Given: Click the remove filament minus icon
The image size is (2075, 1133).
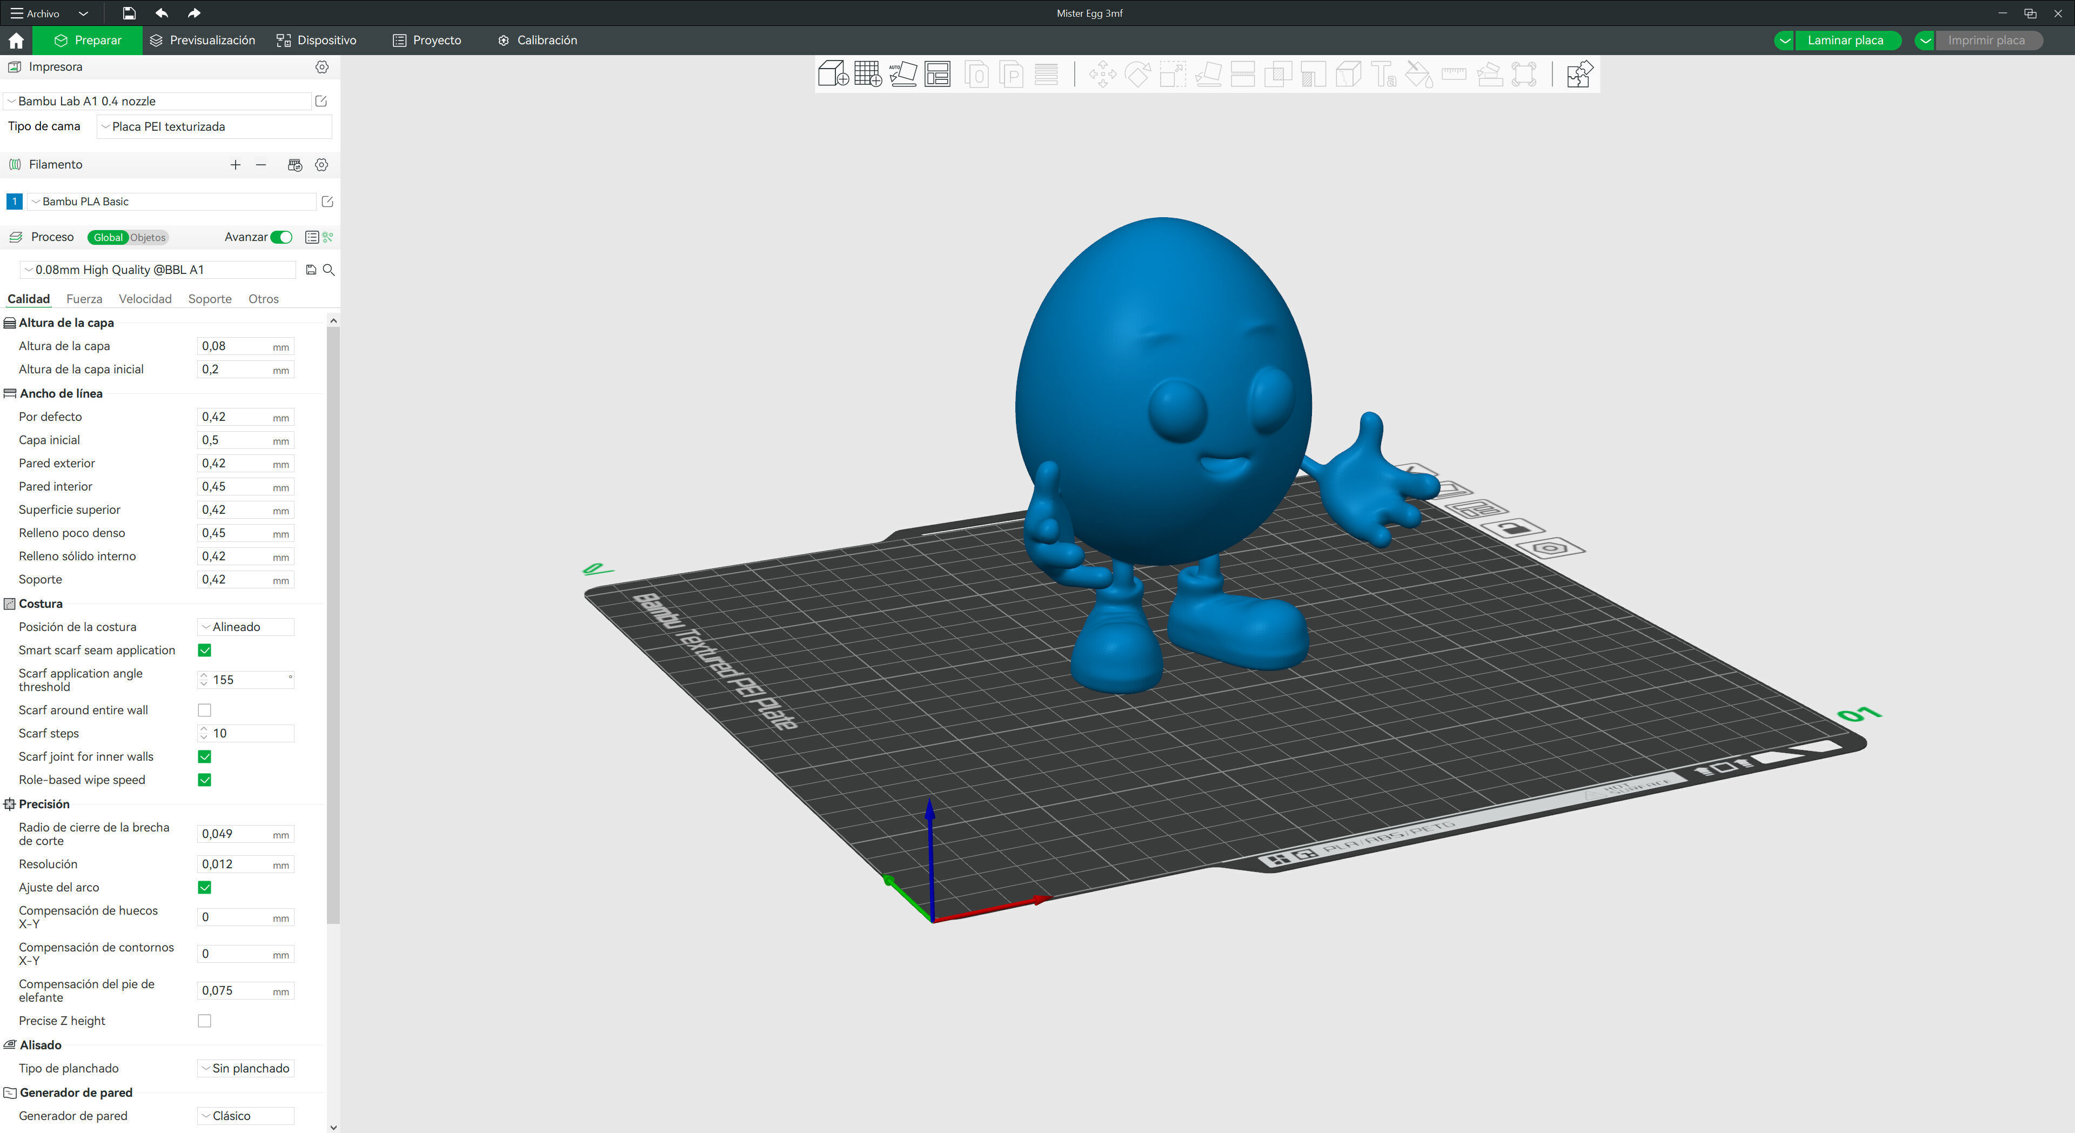Looking at the screenshot, I should point(261,164).
